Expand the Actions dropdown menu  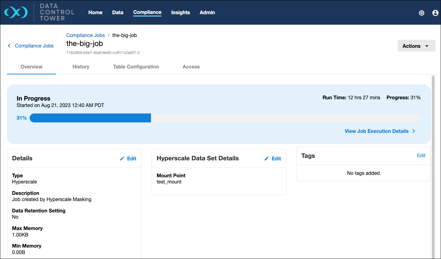416,46
